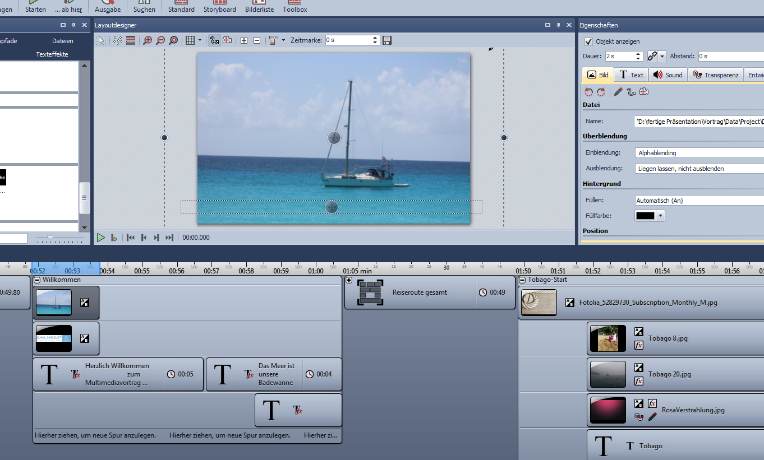Click the selection arrow tool in Layoutdesigner

[101, 40]
